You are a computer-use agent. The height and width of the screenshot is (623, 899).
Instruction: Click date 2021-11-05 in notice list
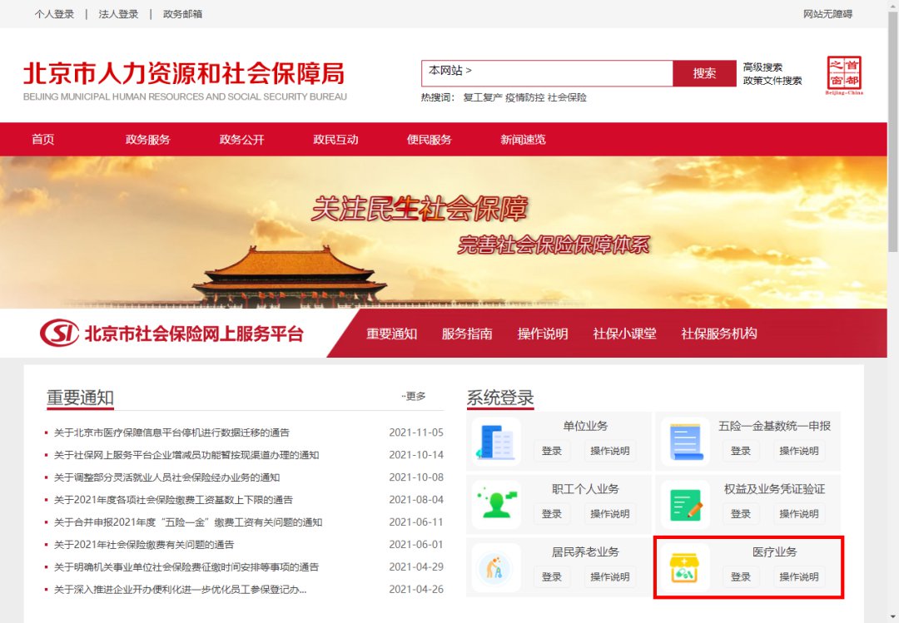click(416, 433)
